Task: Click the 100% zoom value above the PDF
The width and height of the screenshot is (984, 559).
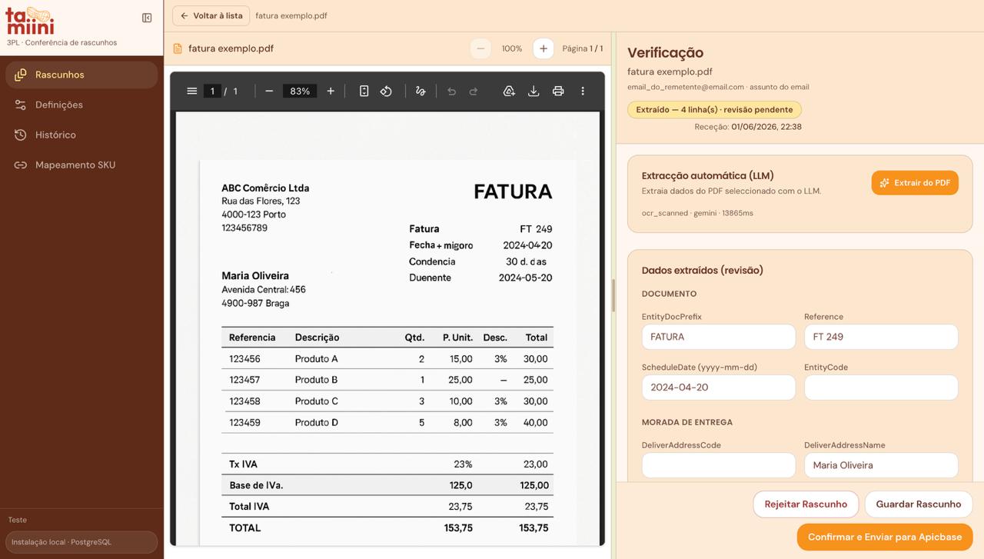Action: 512,48
